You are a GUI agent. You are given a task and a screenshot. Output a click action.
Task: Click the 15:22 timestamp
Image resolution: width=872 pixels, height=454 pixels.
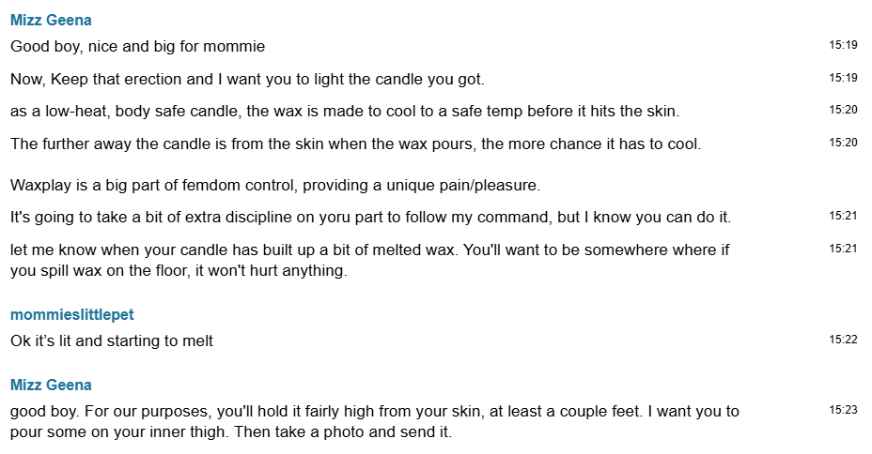pos(843,340)
